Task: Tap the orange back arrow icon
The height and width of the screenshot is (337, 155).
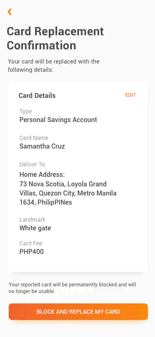Action: pyautogui.click(x=10, y=12)
